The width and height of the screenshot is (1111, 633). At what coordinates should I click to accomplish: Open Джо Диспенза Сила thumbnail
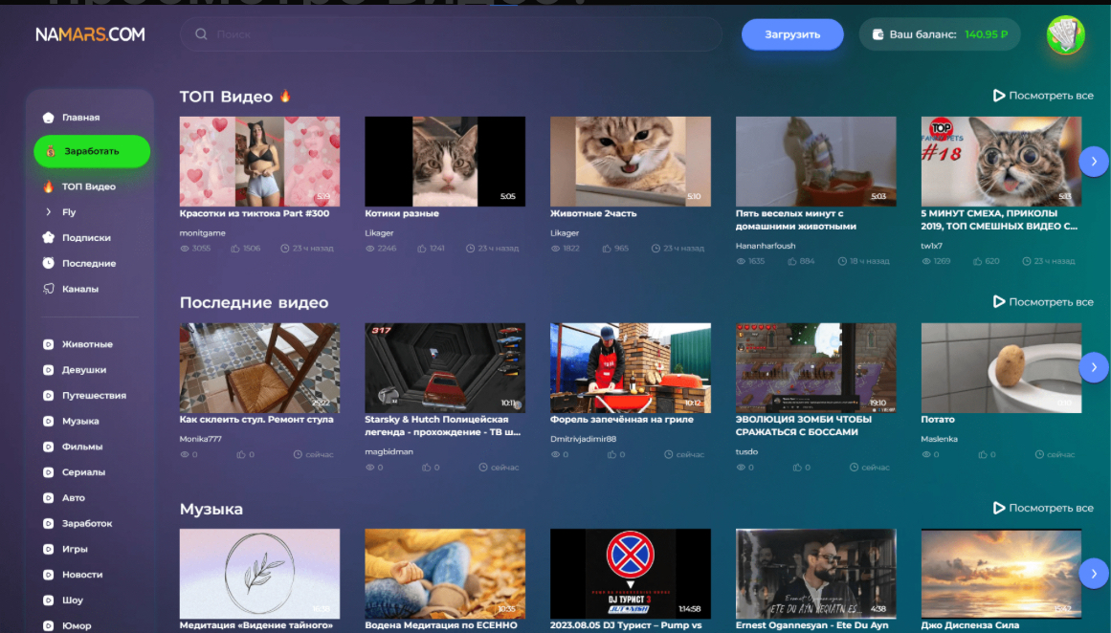[x=1001, y=574]
